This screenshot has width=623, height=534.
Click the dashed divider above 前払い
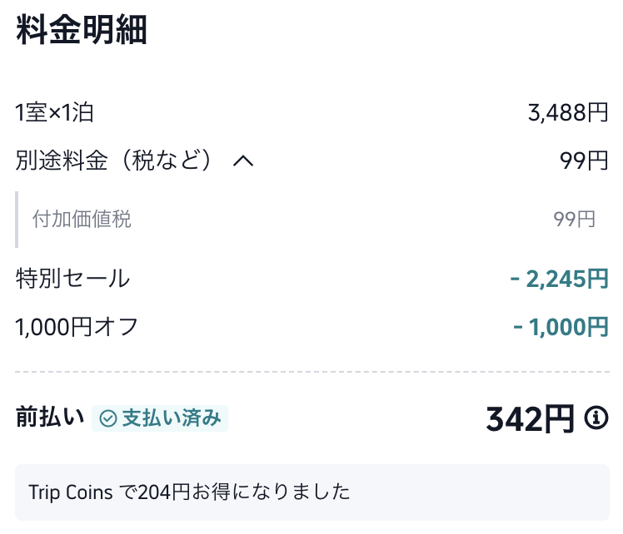tap(311, 371)
